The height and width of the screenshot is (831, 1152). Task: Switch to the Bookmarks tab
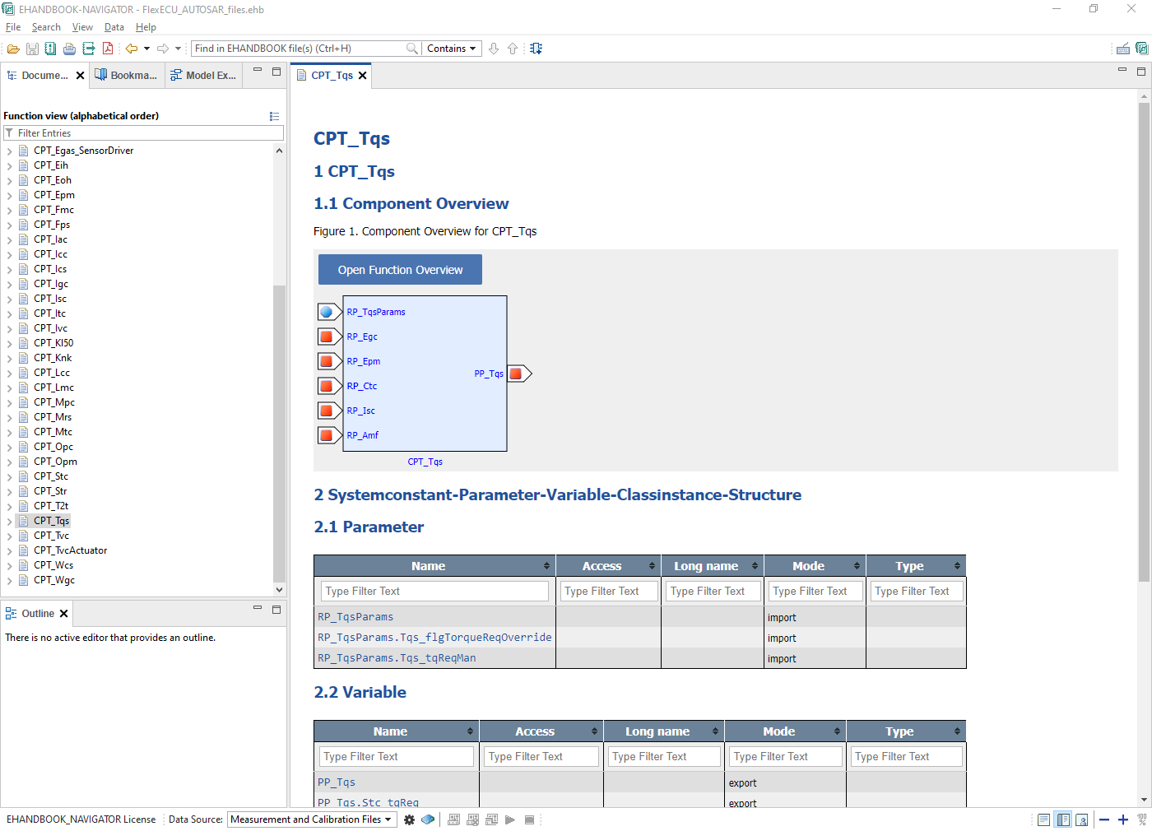point(126,75)
